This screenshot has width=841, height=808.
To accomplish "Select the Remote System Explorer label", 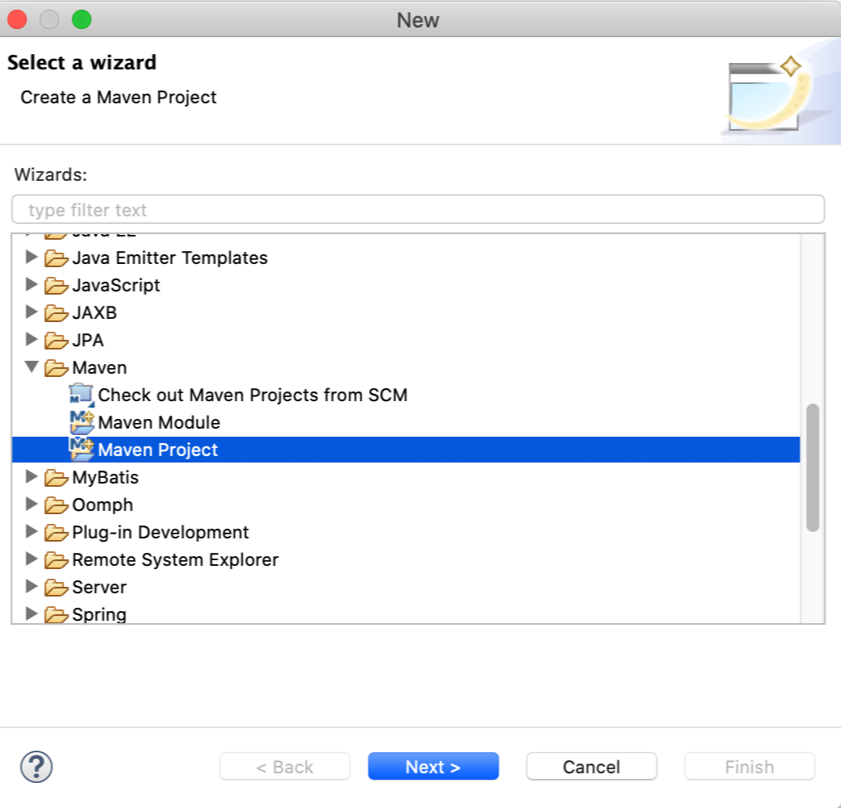I will (x=175, y=559).
